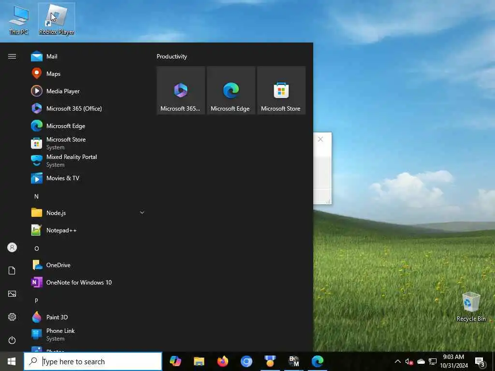Launch Maps from the Start menu list
Screen dimensions: 495x371
(x=88, y=74)
